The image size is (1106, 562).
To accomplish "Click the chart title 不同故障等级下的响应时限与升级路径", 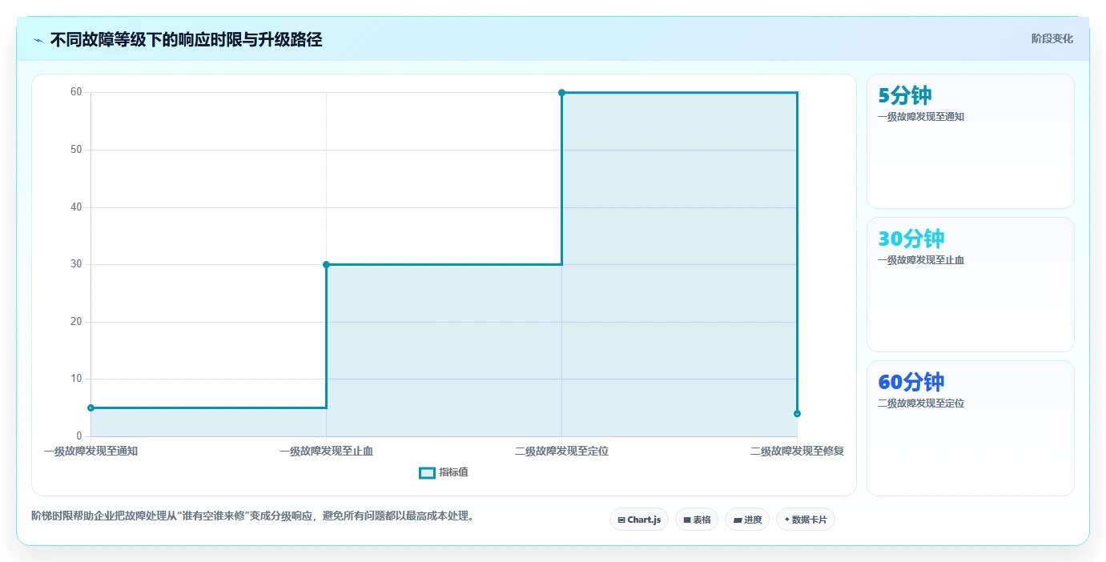I will click(186, 39).
